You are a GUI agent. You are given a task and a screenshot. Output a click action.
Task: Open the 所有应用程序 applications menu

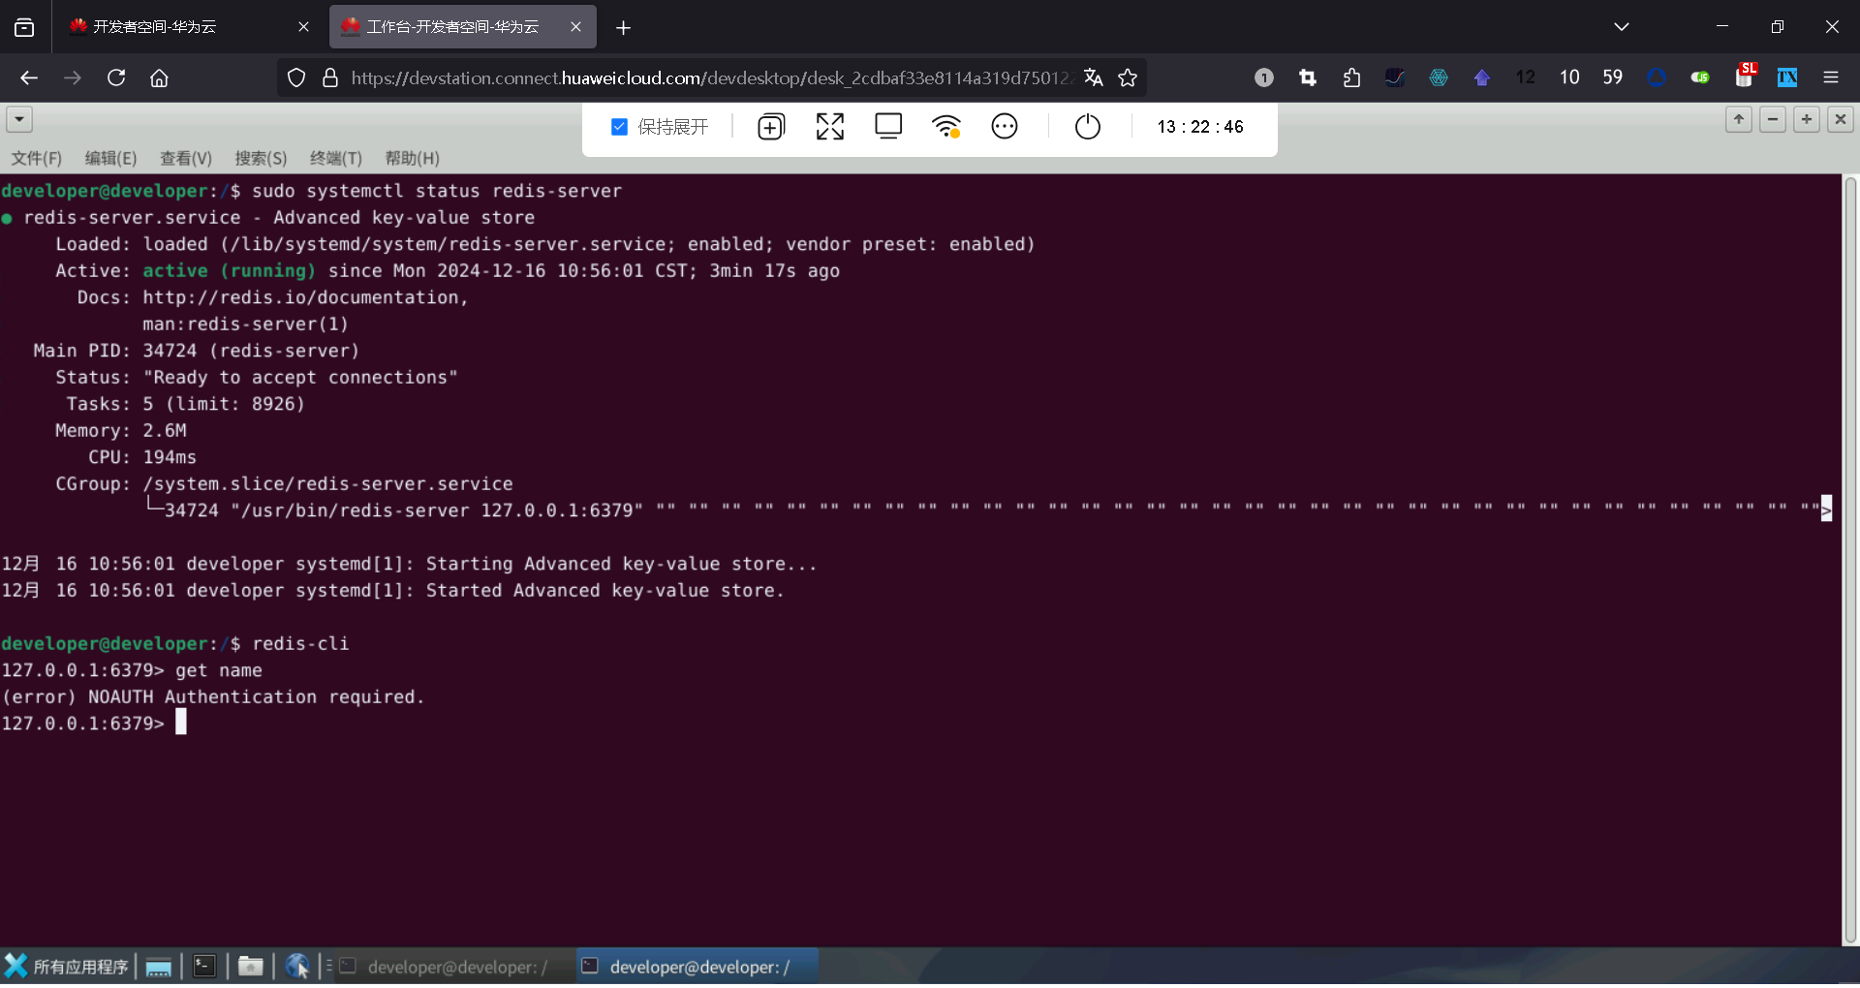(67, 967)
